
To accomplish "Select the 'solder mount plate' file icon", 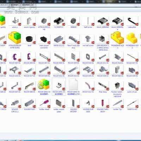I will [59, 103].
